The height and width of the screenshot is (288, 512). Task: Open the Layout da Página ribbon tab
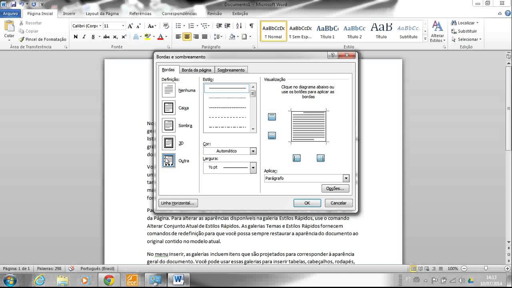pyautogui.click(x=102, y=14)
